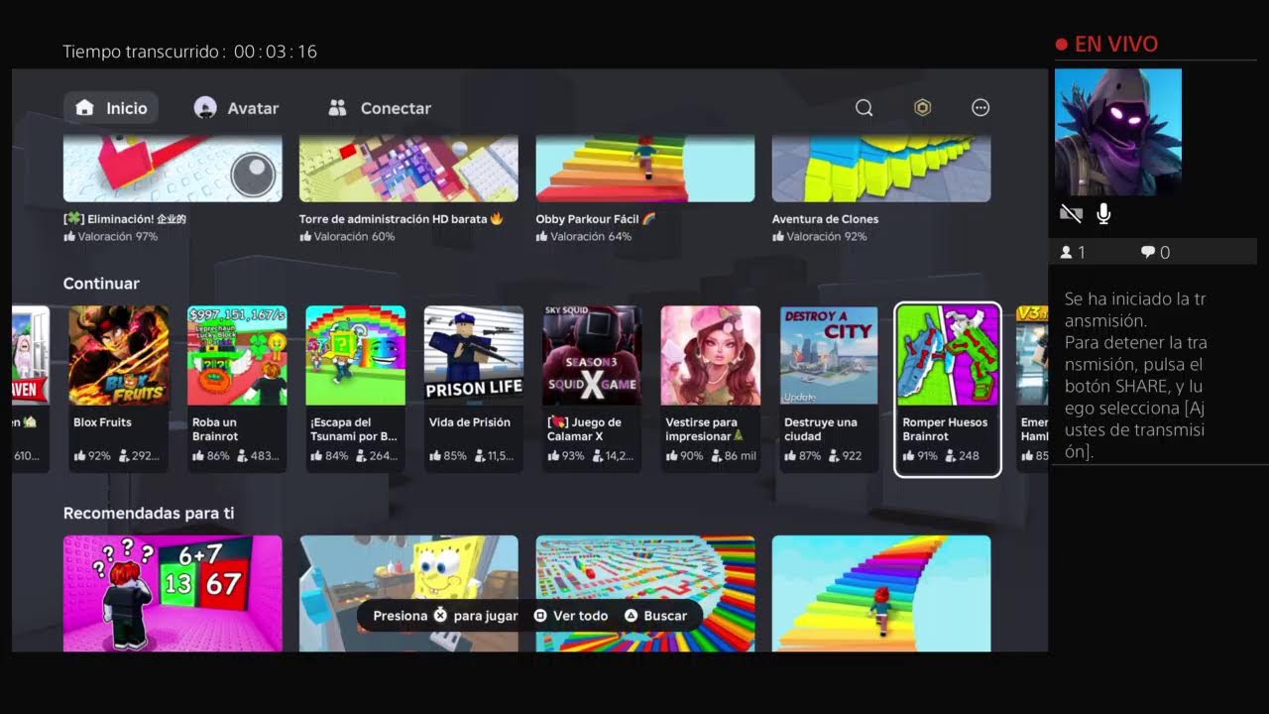
Task: Click the comments bubble icon
Action: click(1148, 253)
